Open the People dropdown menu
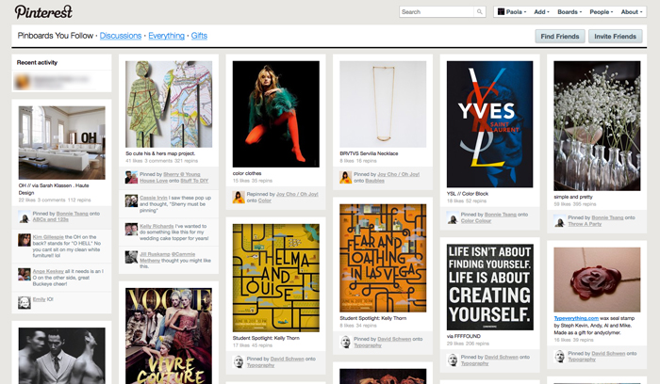660x384 pixels. [x=602, y=11]
